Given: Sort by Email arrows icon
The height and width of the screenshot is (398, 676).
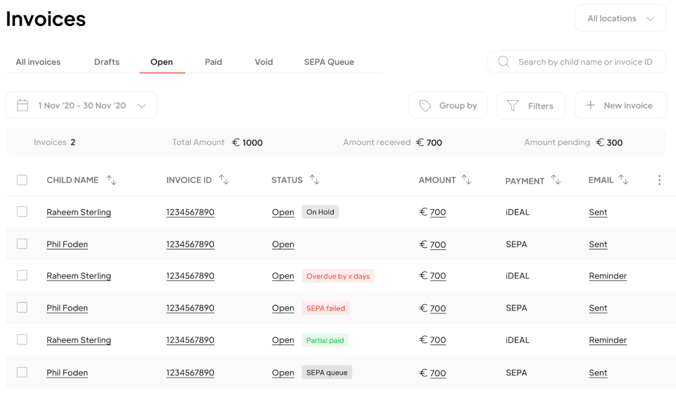Looking at the screenshot, I should (x=623, y=180).
